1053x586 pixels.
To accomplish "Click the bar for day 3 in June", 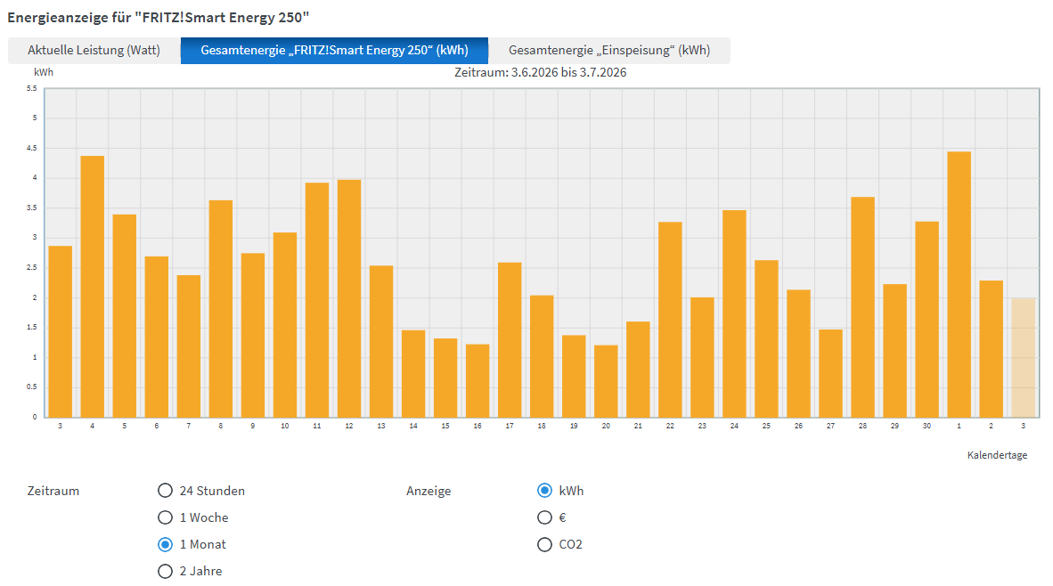I will coord(61,331).
